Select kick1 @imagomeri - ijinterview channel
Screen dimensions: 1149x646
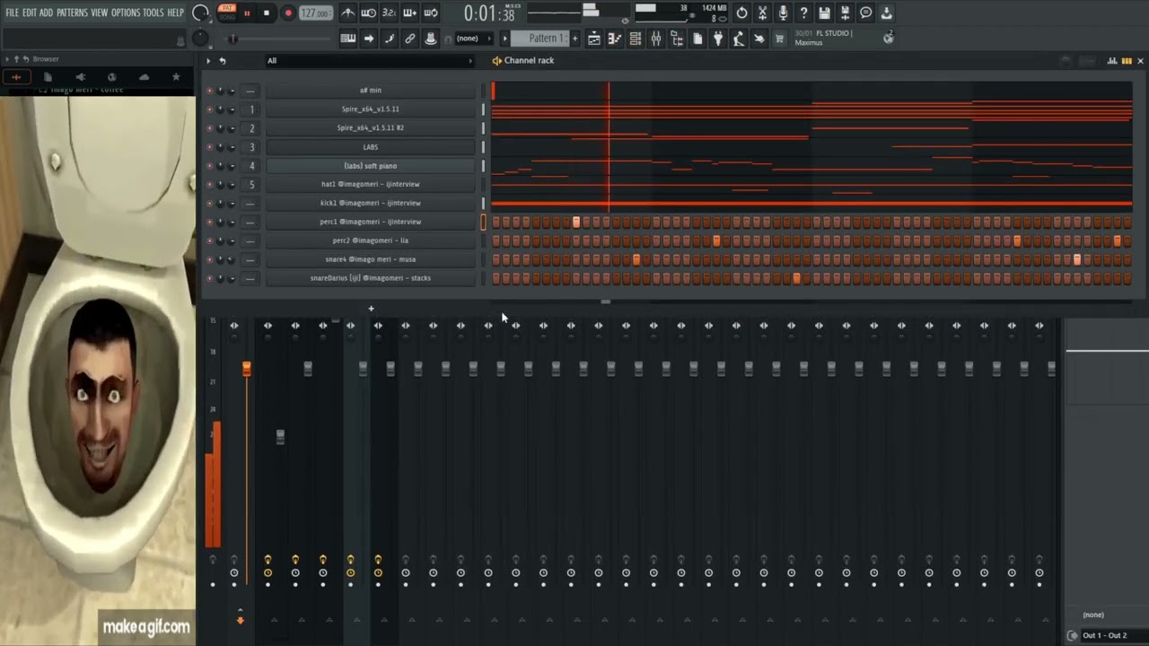(x=370, y=204)
